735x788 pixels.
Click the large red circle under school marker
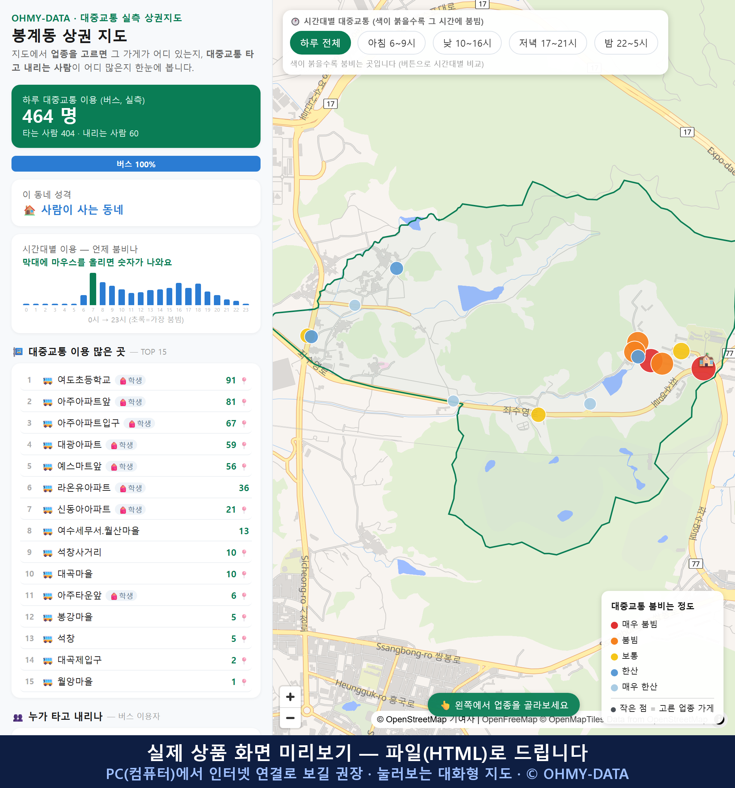[x=703, y=369]
